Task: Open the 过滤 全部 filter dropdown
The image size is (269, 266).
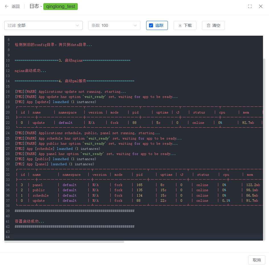Action: click(x=43, y=25)
